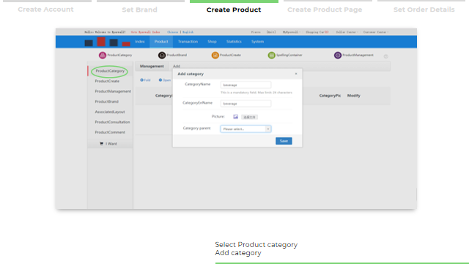The height and width of the screenshot is (264, 469).
Task: Open the Product menu in blue bar
Action: [161, 42]
